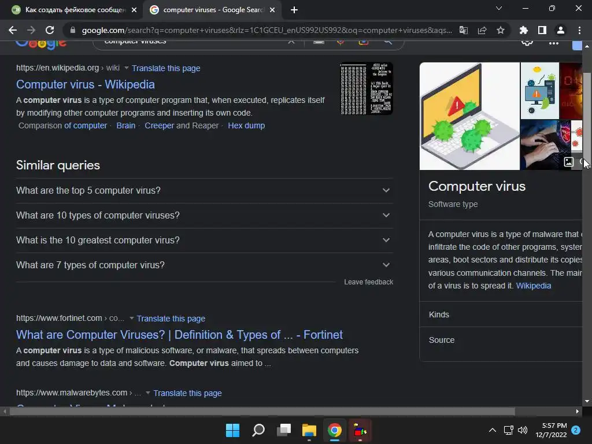Screen dimensions: 592x444
Task: Close the Russian-titled first tab
Action: tap(134, 10)
